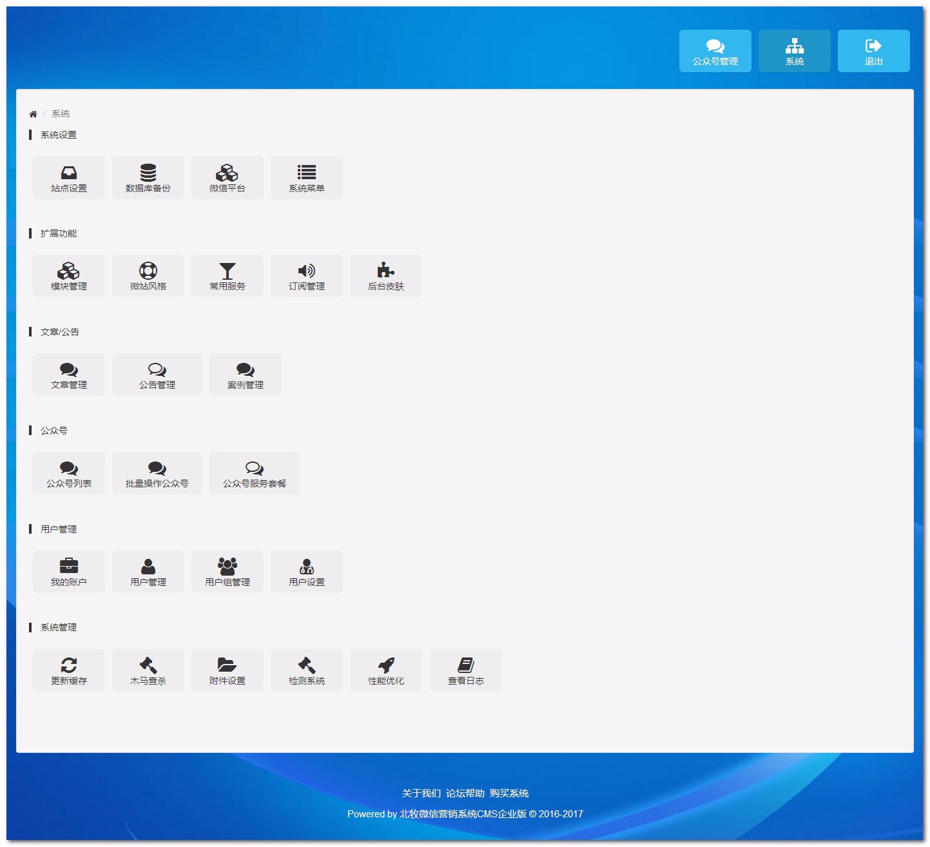Click 更新缓存 refresh tile

[69, 670]
